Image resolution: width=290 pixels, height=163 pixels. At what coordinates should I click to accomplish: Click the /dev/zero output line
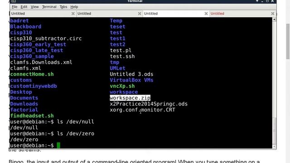(x=24, y=139)
